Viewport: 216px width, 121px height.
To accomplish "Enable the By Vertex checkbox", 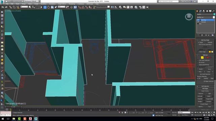I will click(x=198, y=63).
